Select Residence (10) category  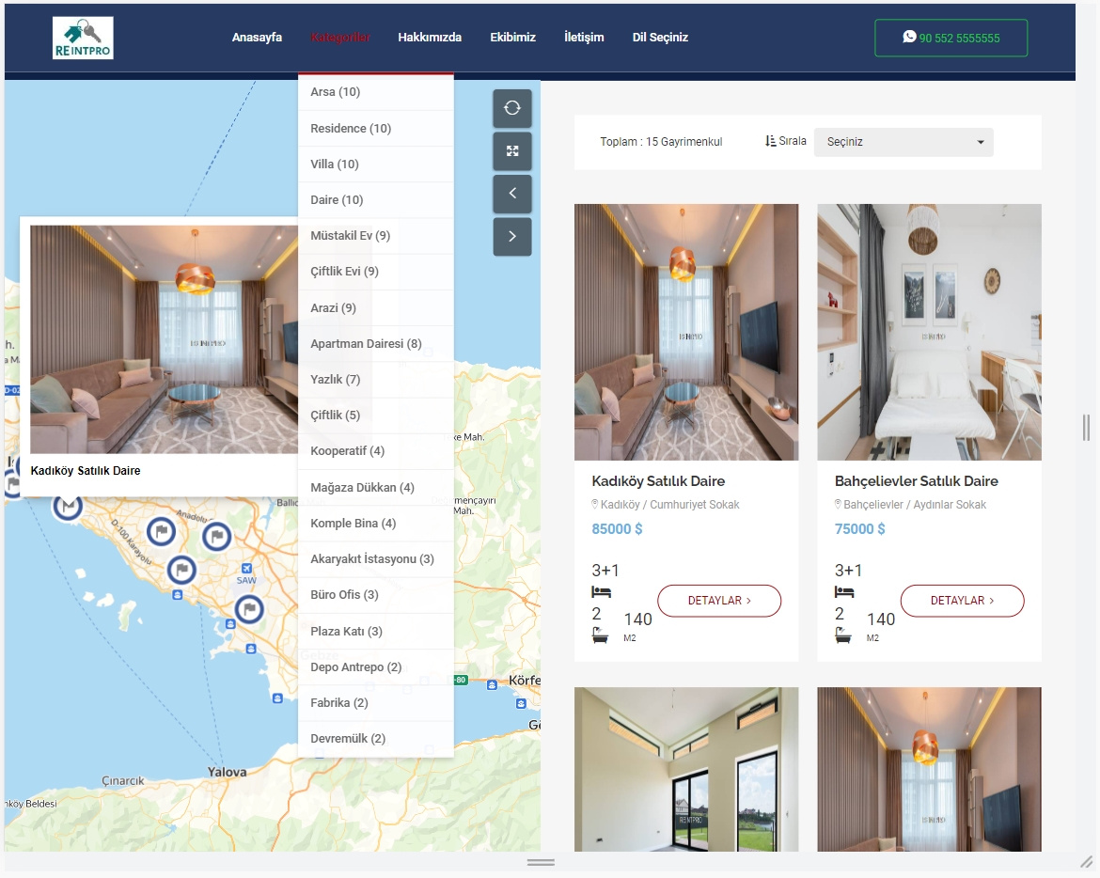(376, 129)
